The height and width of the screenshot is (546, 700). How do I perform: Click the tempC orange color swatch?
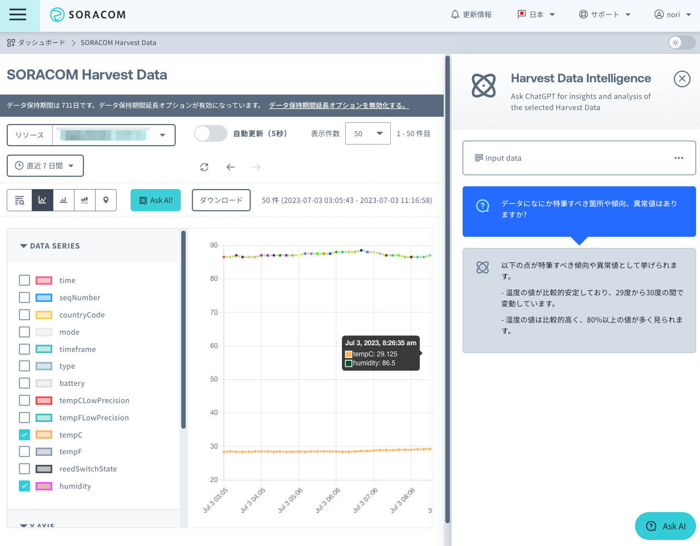(44, 435)
